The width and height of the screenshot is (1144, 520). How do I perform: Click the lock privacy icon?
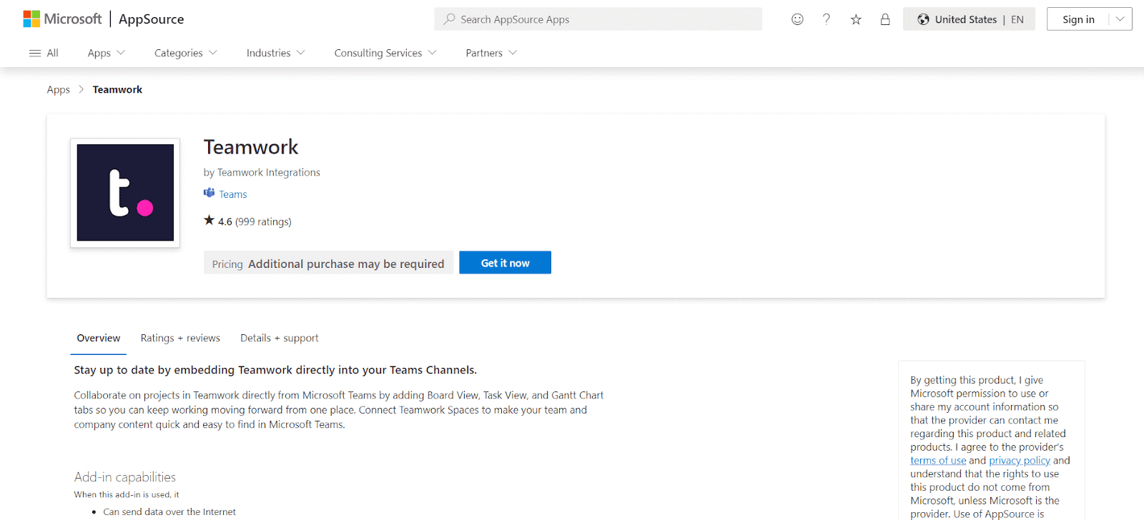[885, 19]
